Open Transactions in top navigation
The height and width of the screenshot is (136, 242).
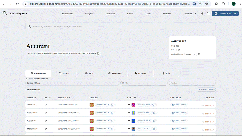pyautogui.click(x=67, y=14)
